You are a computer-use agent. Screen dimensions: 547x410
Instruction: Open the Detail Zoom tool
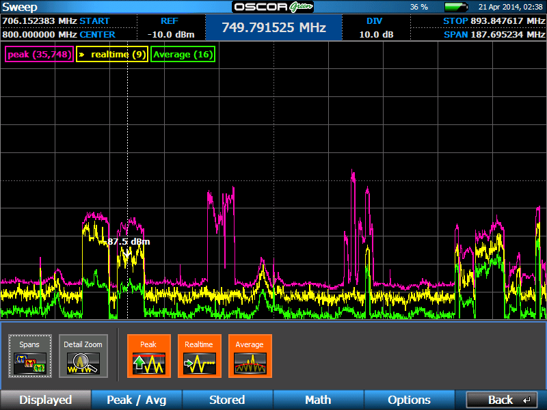click(x=83, y=356)
